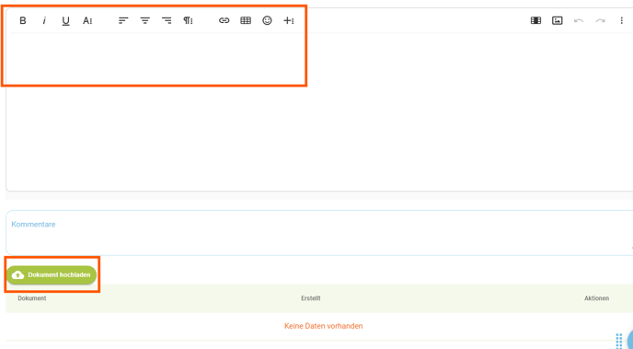Center-align the text
Viewport: 633px width, 349px height.
[x=145, y=20]
